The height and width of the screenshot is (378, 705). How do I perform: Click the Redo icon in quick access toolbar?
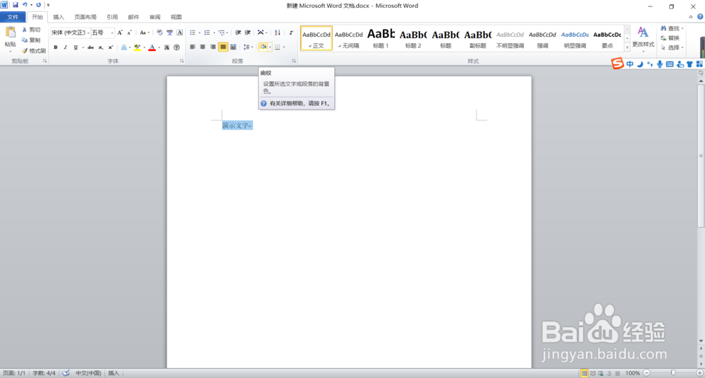tap(38, 5)
